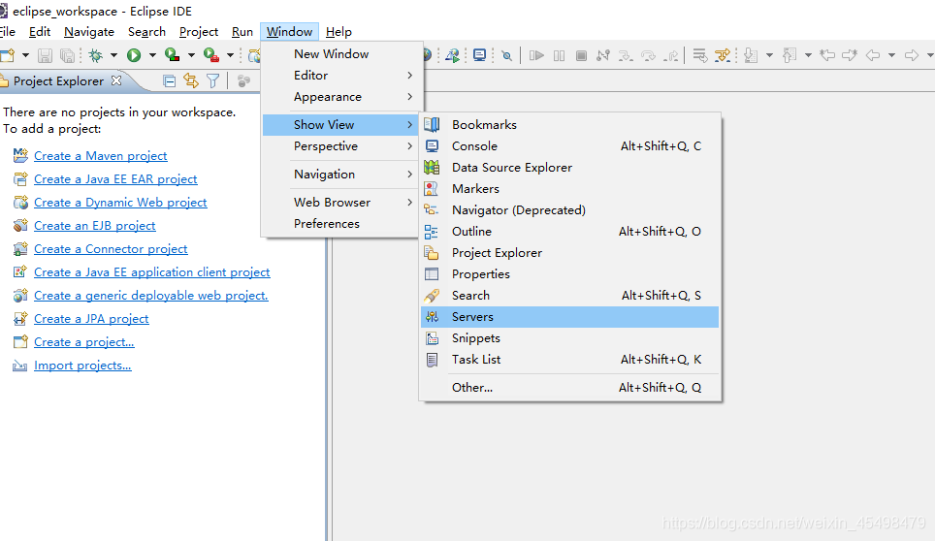Click the Open Console monitor toolbar icon
Viewport: 935px width, 541px height.
coord(479,55)
